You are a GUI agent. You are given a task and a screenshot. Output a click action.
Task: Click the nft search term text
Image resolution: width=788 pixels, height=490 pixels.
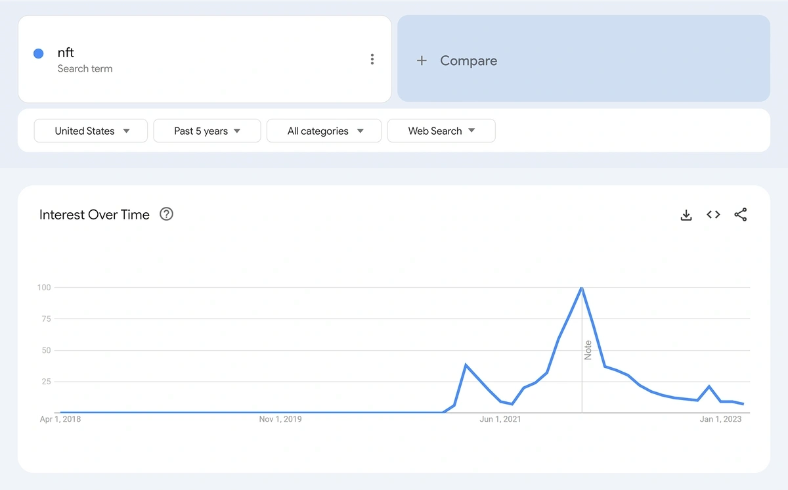click(66, 53)
